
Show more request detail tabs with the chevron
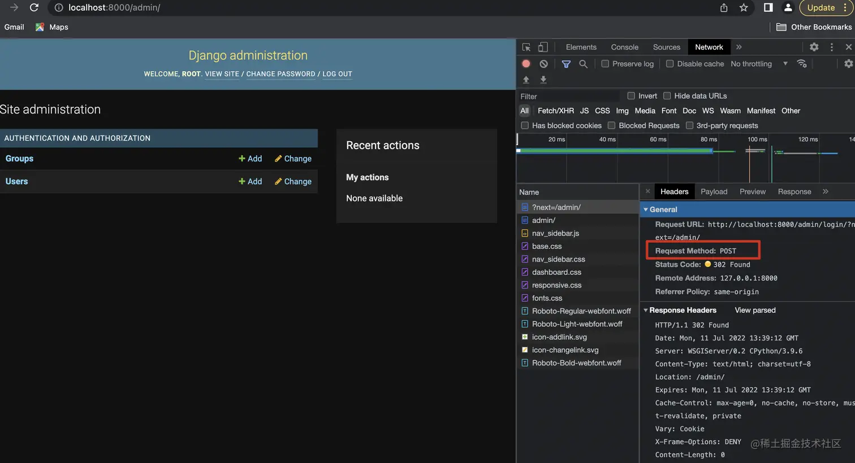point(825,191)
